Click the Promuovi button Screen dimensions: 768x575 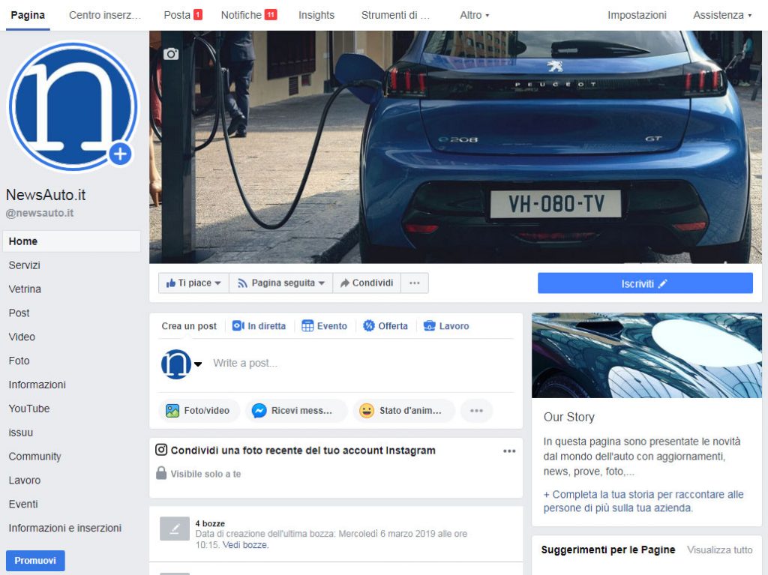[35, 560]
